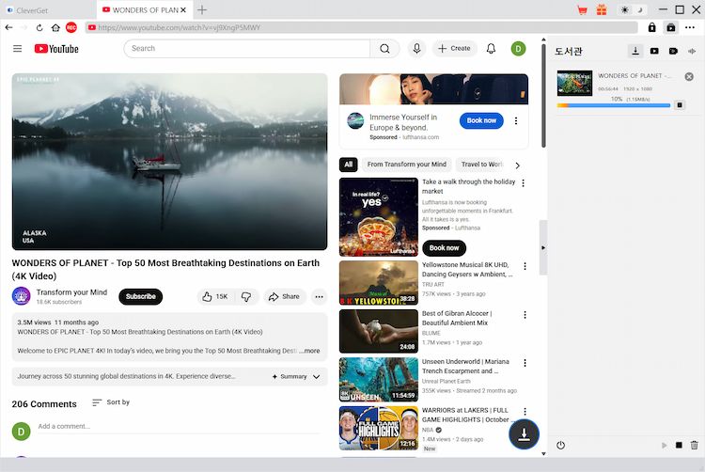The height and width of the screenshot is (472, 705).
Task: Click the round blue download button
Action: (x=524, y=433)
